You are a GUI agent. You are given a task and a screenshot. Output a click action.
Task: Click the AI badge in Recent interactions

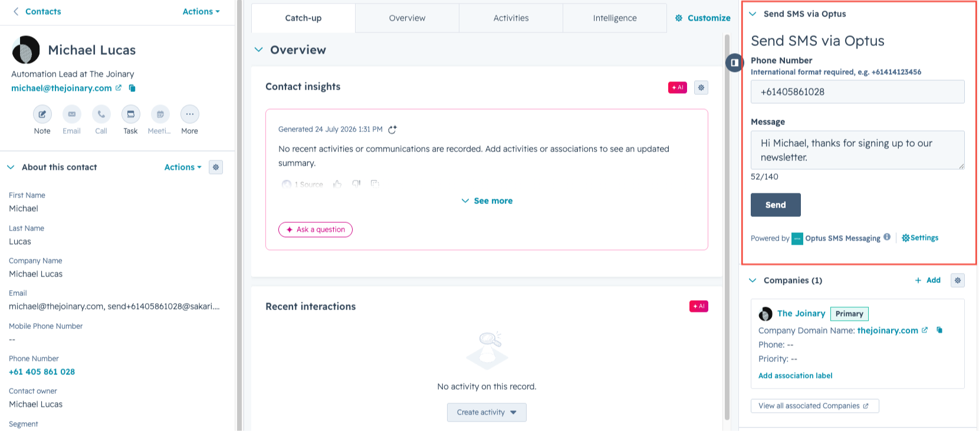coord(699,307)
